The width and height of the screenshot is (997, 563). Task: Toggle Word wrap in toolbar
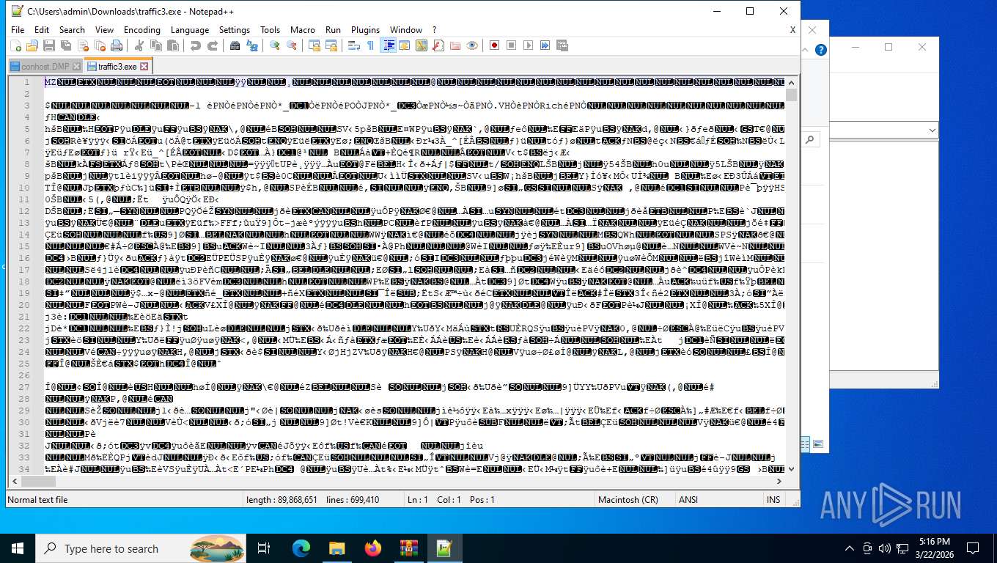[353, 45]
